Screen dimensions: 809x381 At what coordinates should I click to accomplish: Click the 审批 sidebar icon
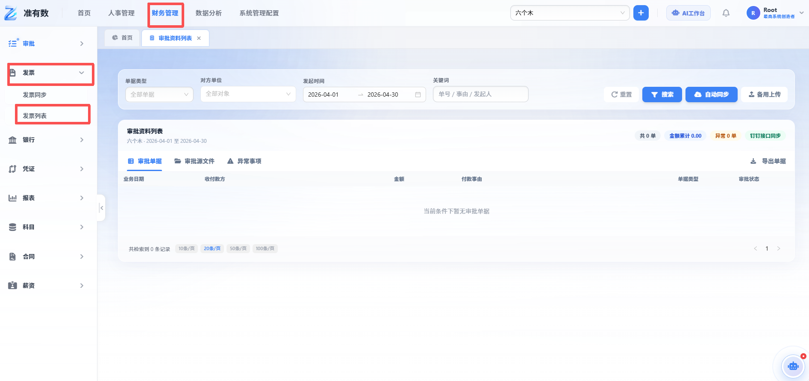tap(13, 44)
